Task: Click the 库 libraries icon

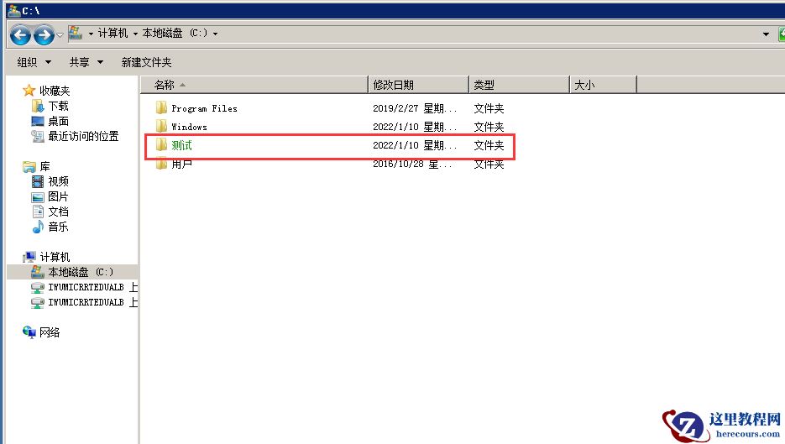Action: coord(29,167)
